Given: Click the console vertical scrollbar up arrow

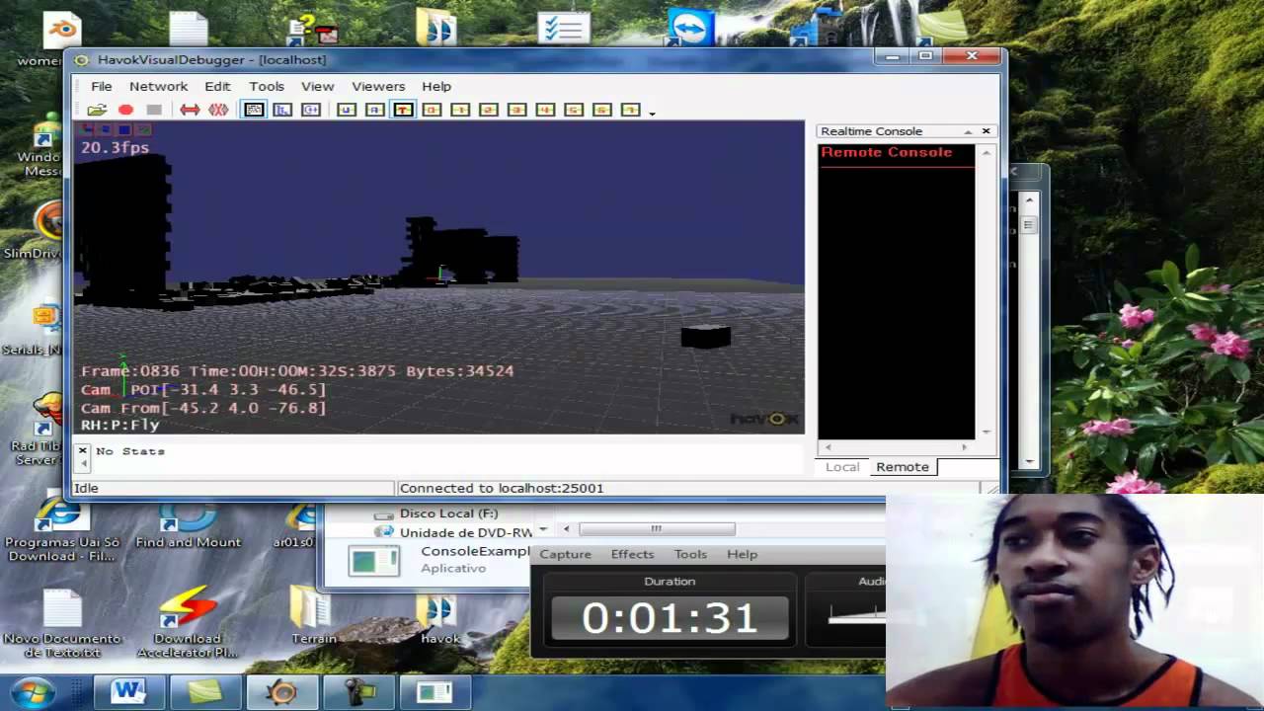Looking at the screenshot, I should [986, 152].
